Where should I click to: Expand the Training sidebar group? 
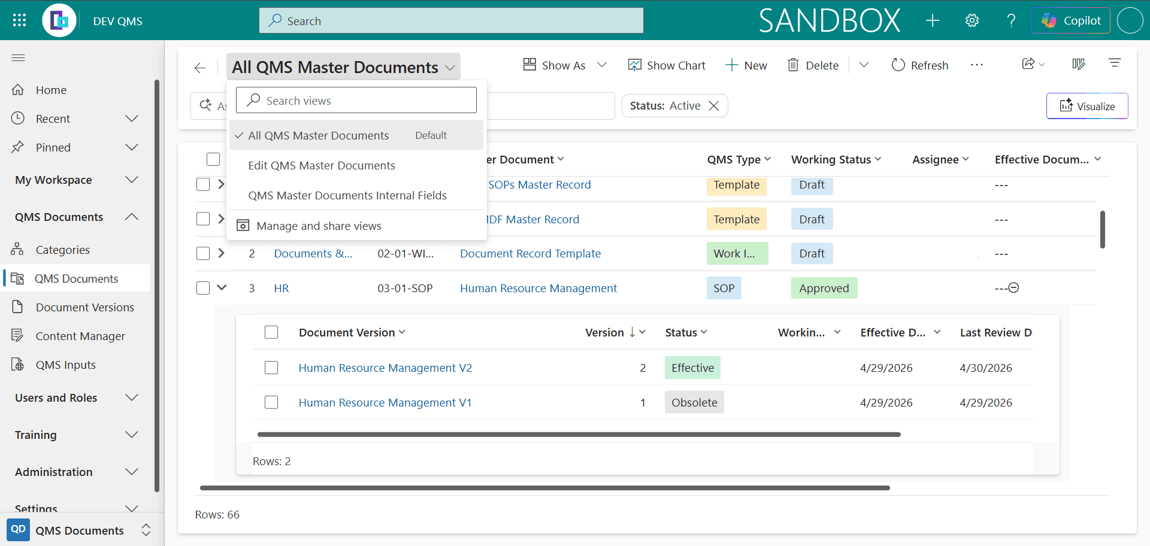pos(132,435)
